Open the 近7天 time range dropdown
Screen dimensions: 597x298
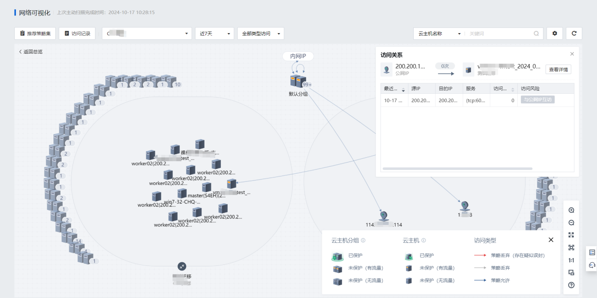pos(214,34)
